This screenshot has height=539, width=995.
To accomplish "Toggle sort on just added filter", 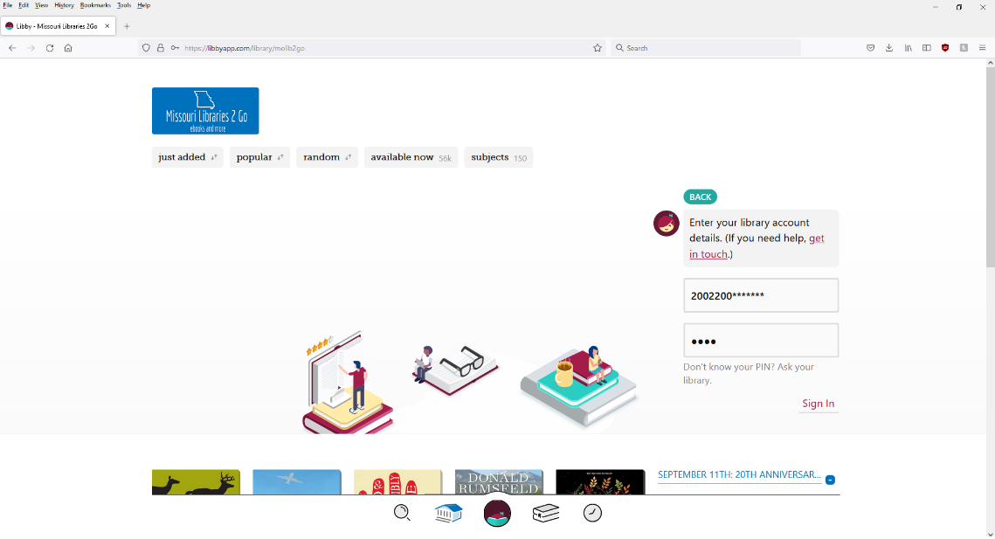I will click(187, 157).
